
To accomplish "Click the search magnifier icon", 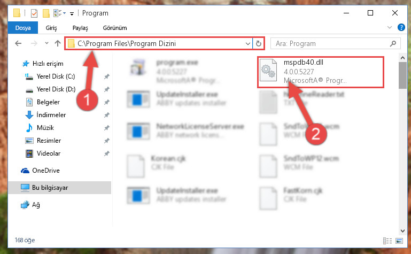I will click(393, 43).
